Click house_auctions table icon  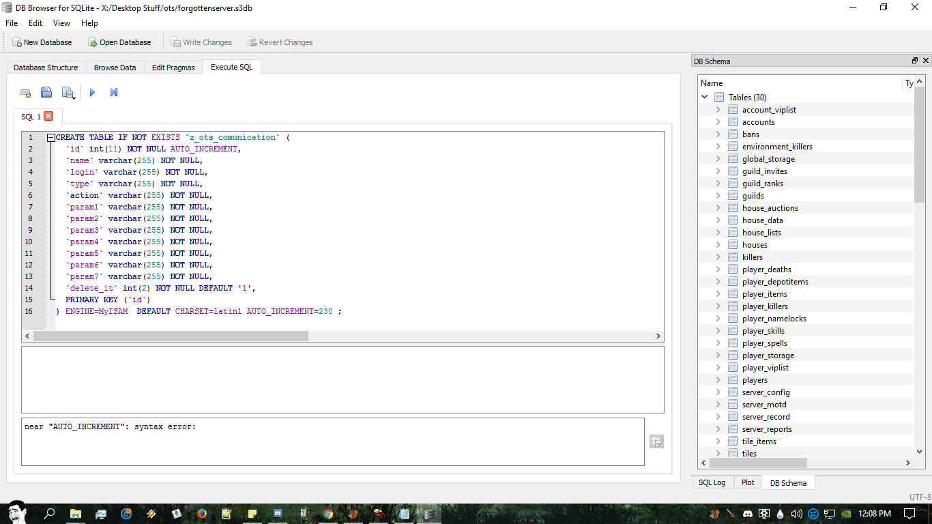(733, 208)
